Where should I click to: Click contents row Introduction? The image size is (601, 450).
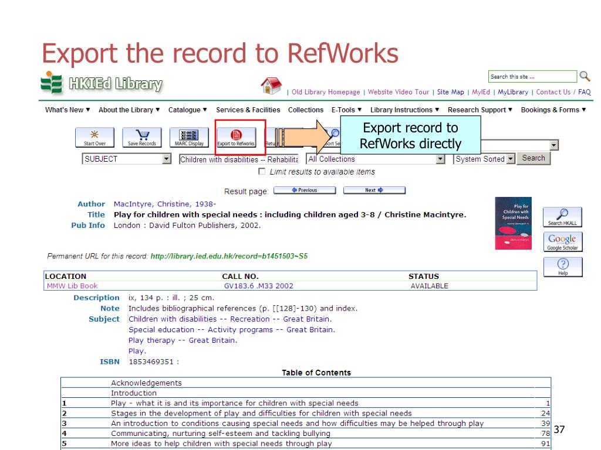305,393
